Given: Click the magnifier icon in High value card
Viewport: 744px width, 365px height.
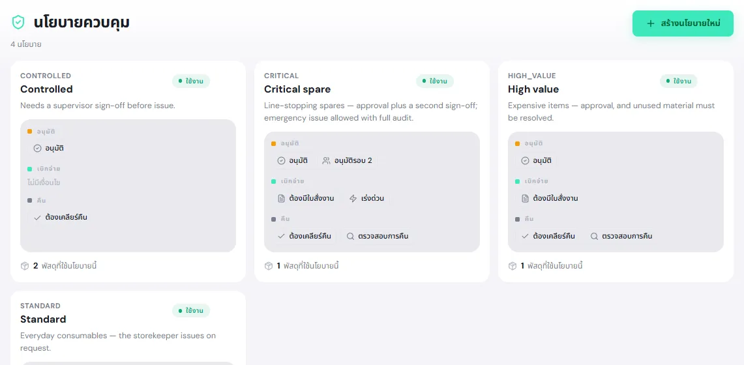Looking at the screenshot, I should (x=594, y=235).
